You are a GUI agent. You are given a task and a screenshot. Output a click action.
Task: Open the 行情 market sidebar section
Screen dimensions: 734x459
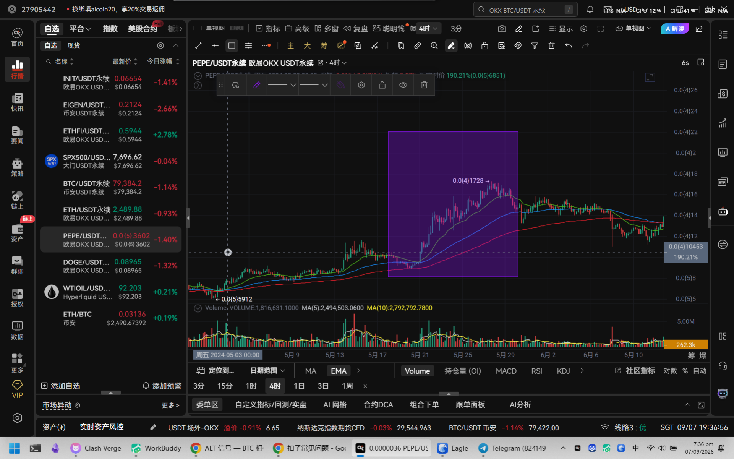(x=17, y=69)
